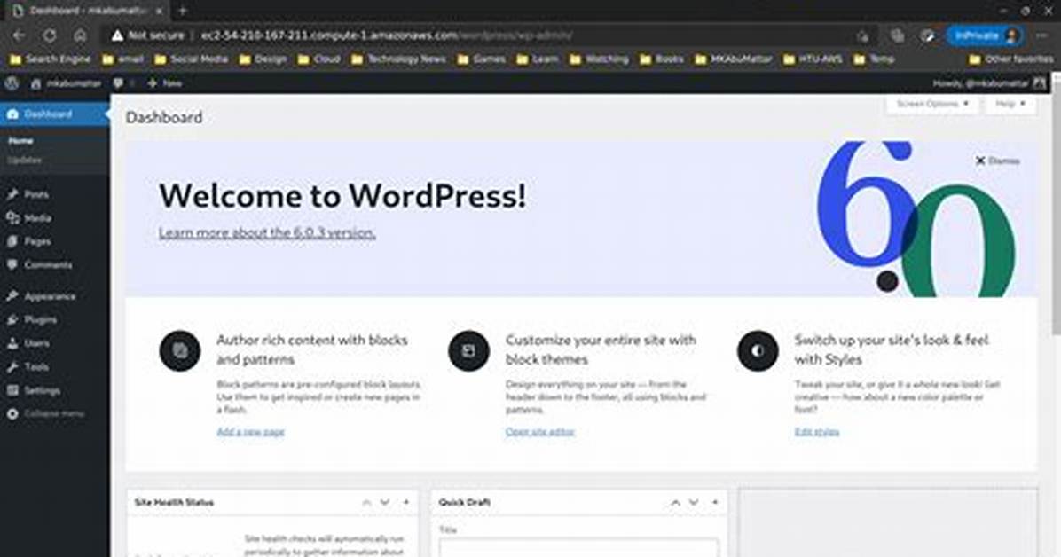1061x557 pixels.
Task: Dismiss the Welcome to WordPress panel
Action: (997, 161)
